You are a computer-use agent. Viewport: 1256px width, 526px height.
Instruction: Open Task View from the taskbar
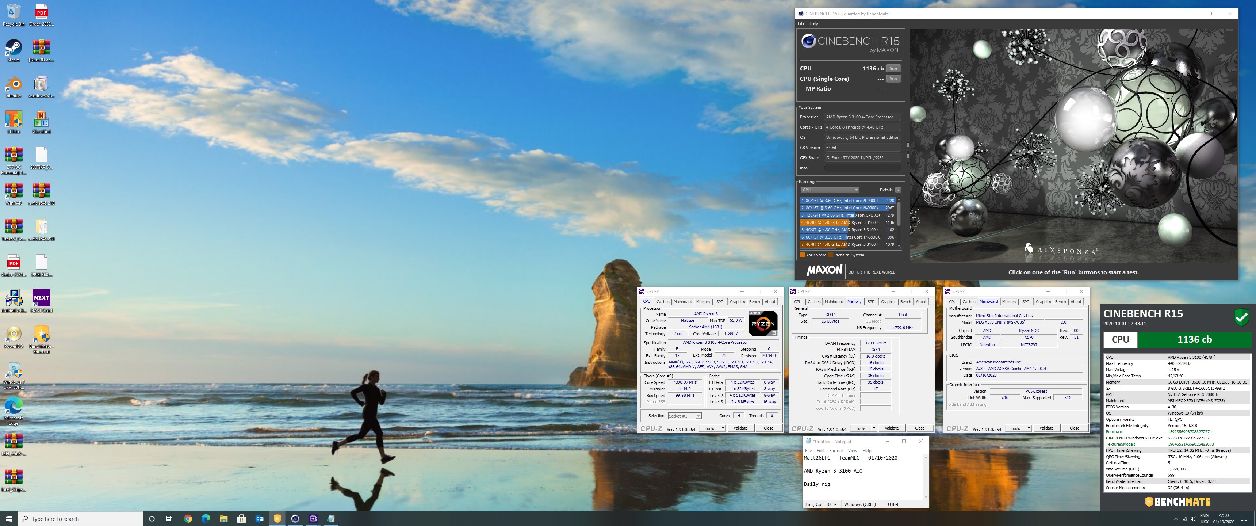click(169, 519)
